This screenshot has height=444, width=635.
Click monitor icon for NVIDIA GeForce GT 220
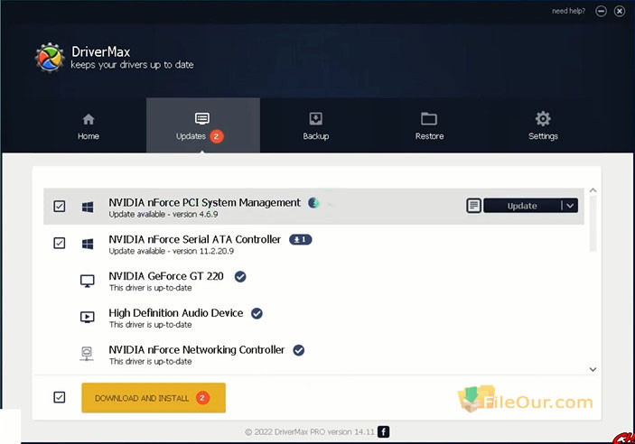pyautogui.click(x=87, y=281)
